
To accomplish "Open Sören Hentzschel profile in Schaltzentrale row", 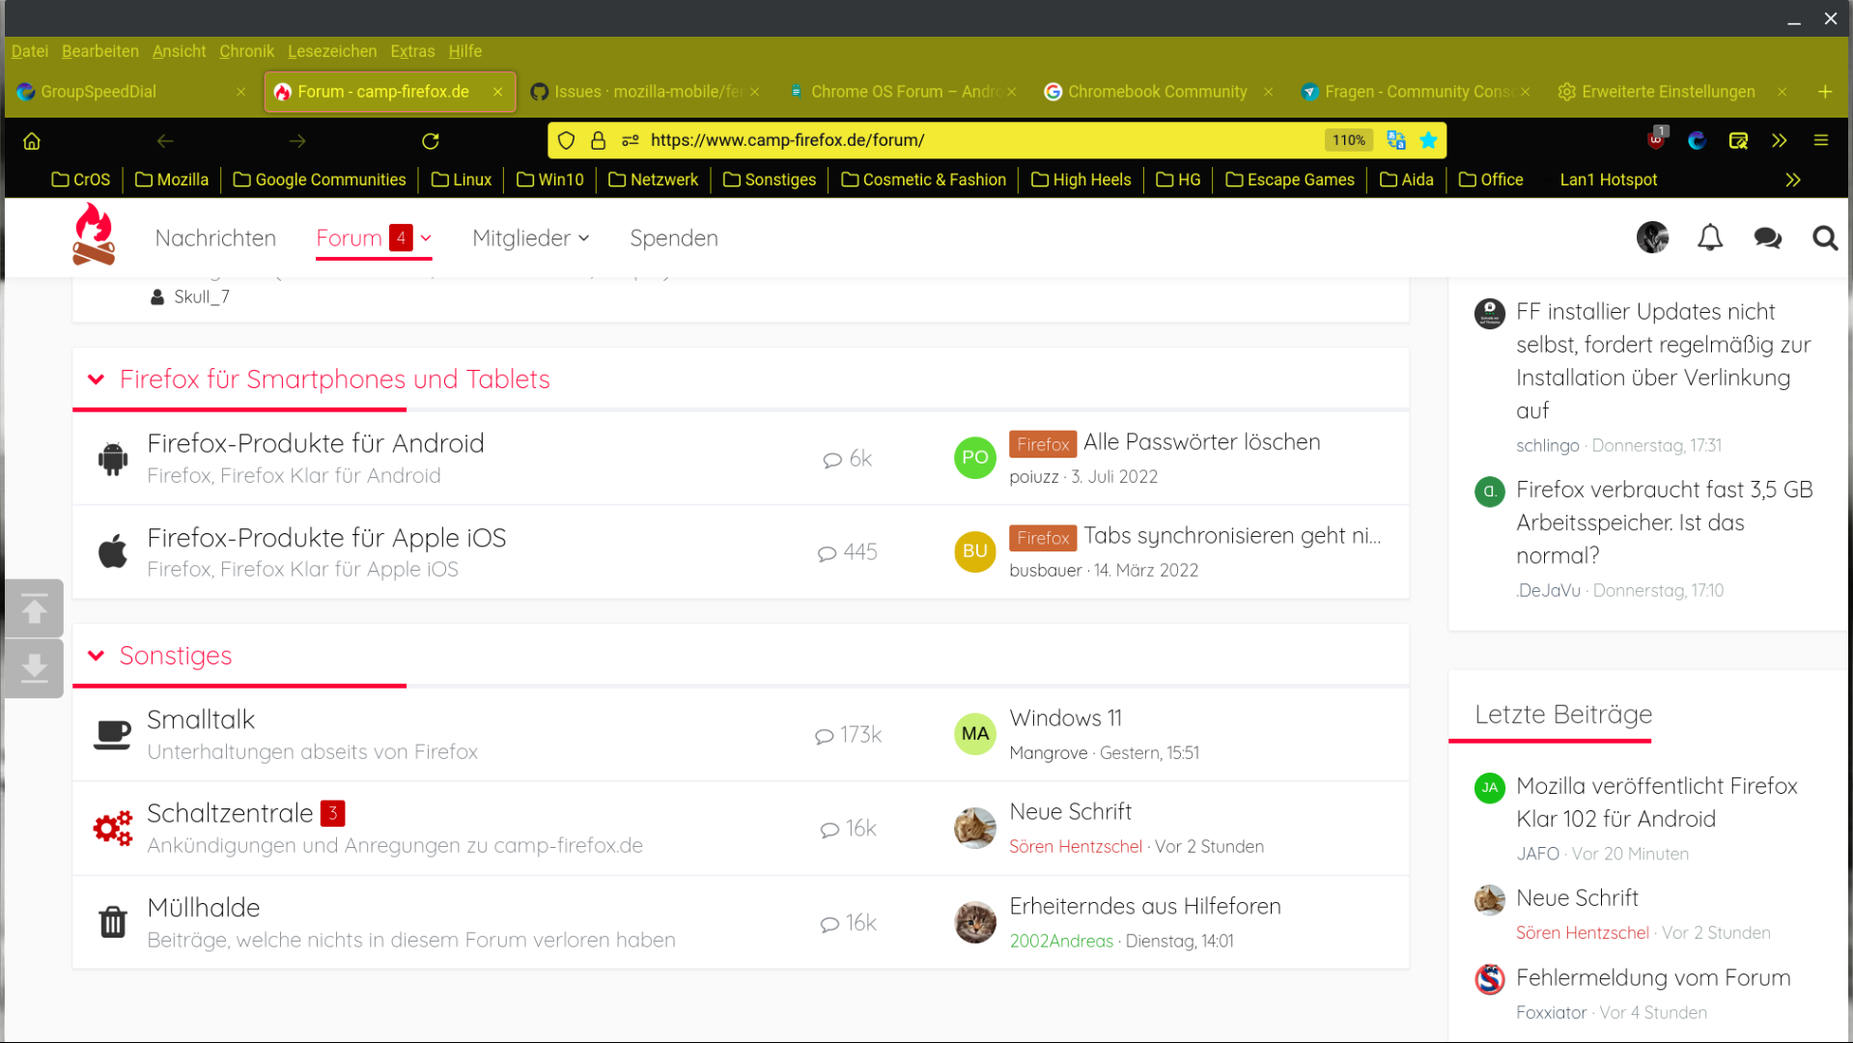I will tap(1076, 847).
